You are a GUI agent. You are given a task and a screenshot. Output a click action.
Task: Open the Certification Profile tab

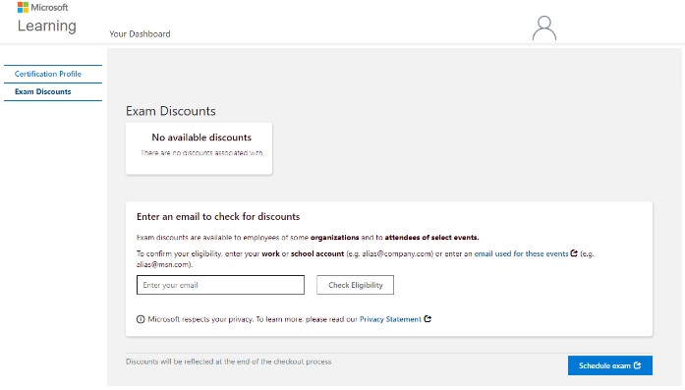[53, 74]
